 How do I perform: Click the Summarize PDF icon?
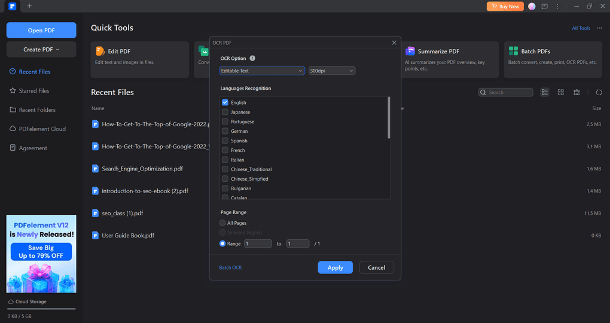(x=410, y=51)
